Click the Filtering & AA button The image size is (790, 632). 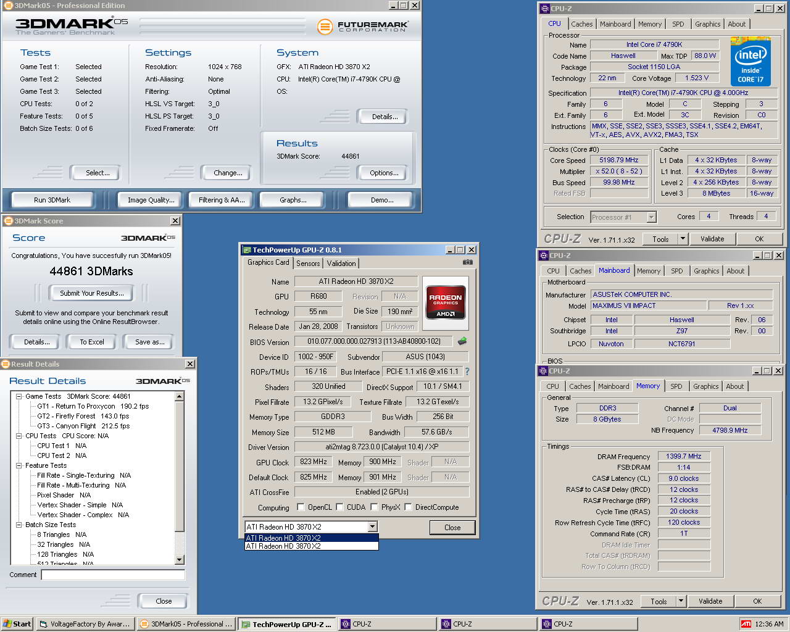222,200
